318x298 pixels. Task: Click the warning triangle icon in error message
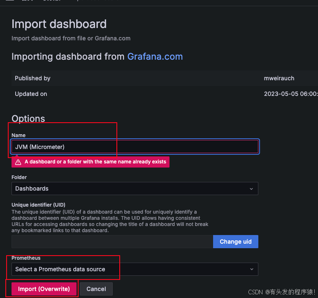click(18, 162)
